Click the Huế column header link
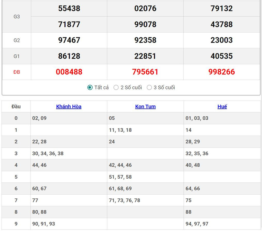 pyautogui.click(x=222, y=106)
